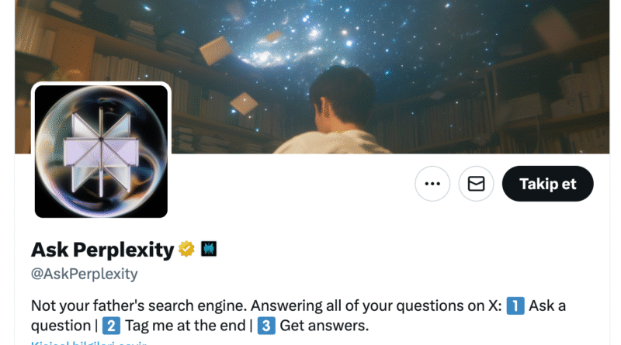The image size is (621, 345).
Task: Click the Perplexity affiliate badge beside name
Action: click(209, 250)
